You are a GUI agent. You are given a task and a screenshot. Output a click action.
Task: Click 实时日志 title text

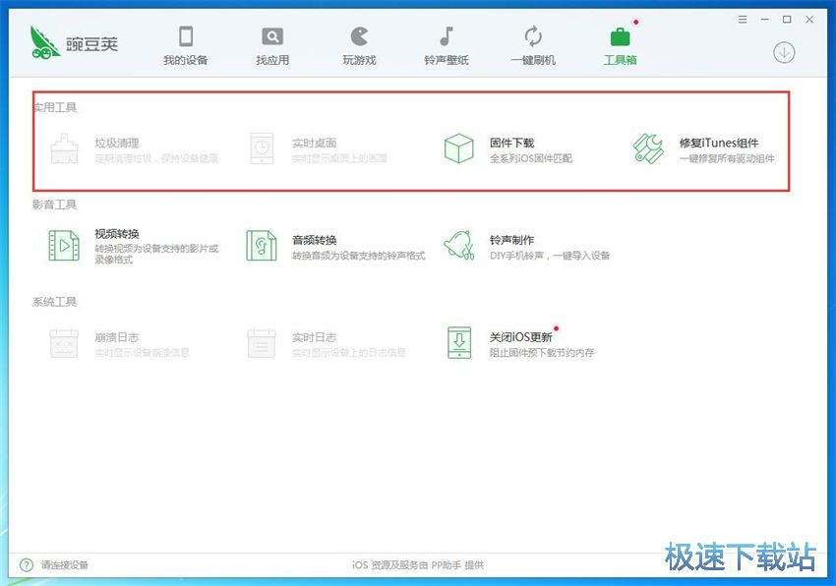315,337
